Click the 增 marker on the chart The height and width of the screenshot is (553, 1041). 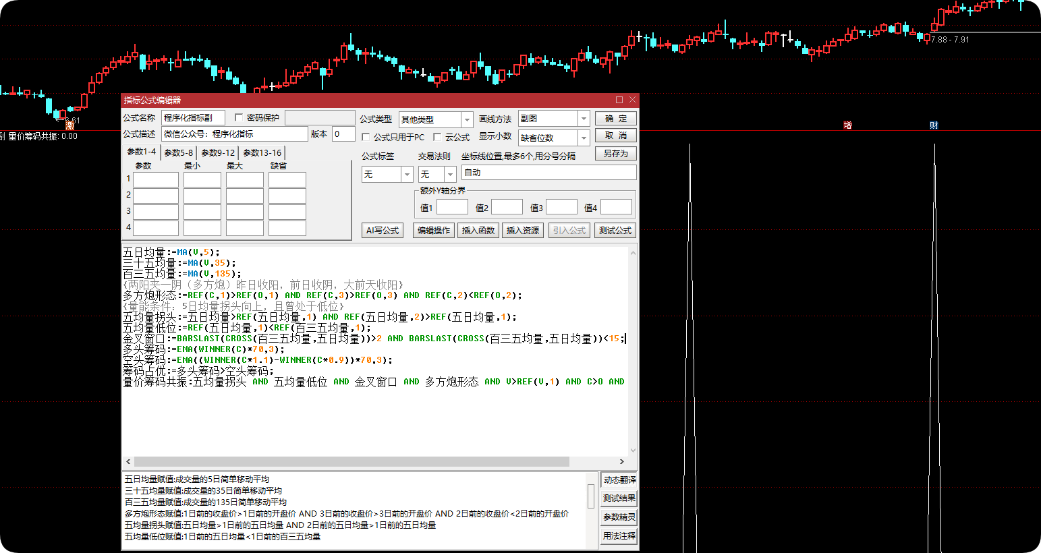coord(848,125)
